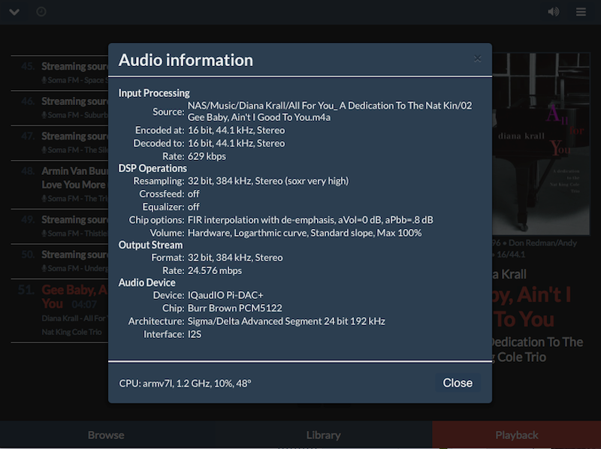This screenshot has height=449, width=601.
Task: Click the Chip options FIR interpolation value
Action: click(310, 220)
